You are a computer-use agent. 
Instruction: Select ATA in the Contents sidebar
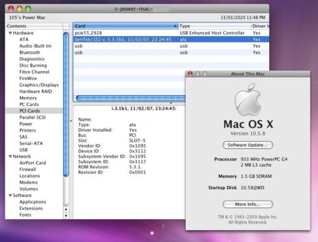pos(24,39)
